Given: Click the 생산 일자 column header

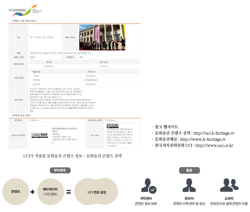Looking at the screenshot, I should pyautogui.click(x=103, y=62).
